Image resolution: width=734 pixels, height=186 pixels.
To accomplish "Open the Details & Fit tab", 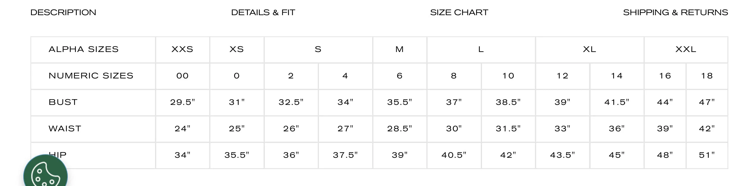I will pyautogui.click(x=263, y=12).
